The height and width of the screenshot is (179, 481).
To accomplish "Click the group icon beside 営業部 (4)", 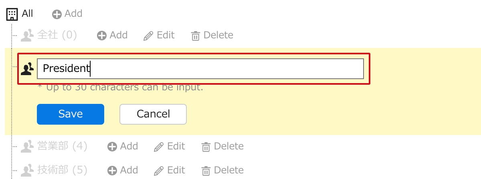I will click(x=27, y=147).
